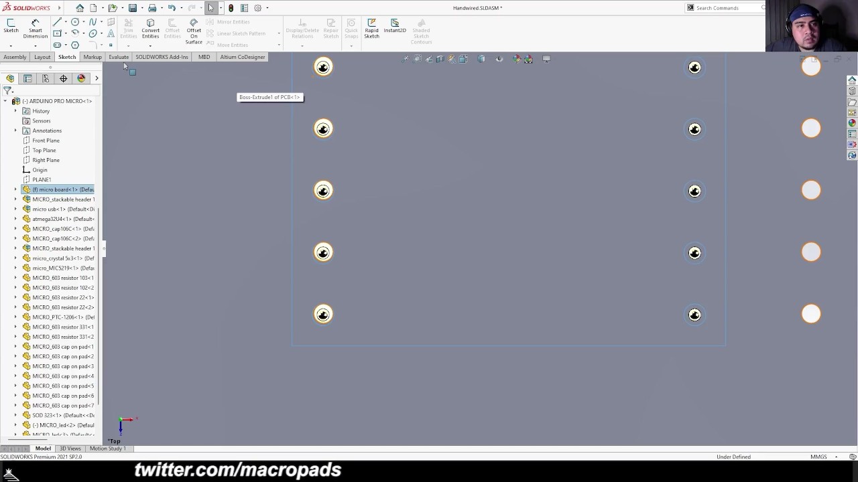Click the Search Commands field

tap(727, 8)
